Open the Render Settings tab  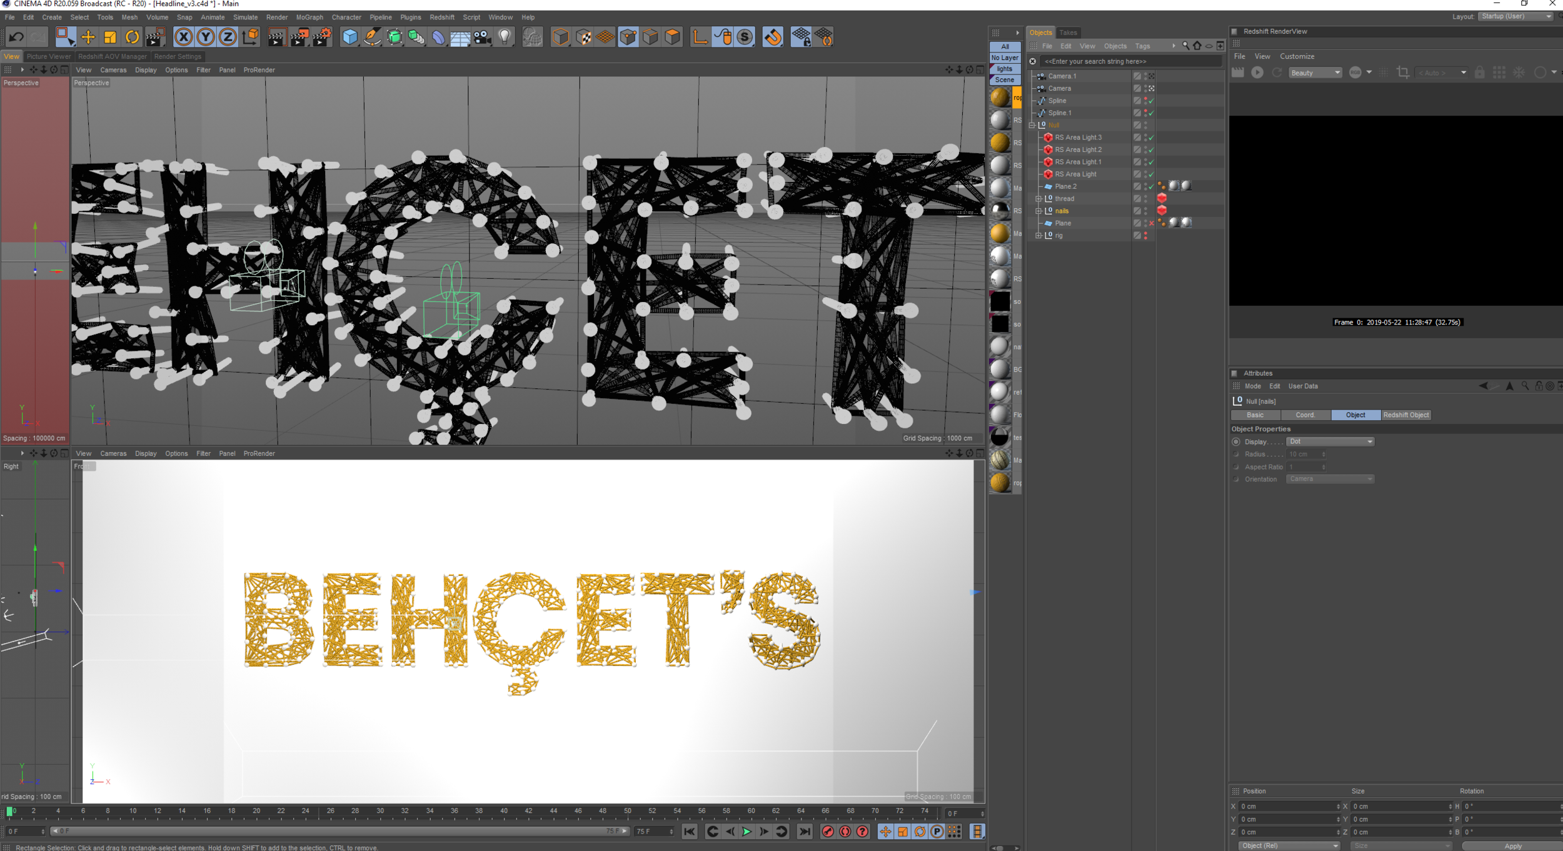point(178,56)
